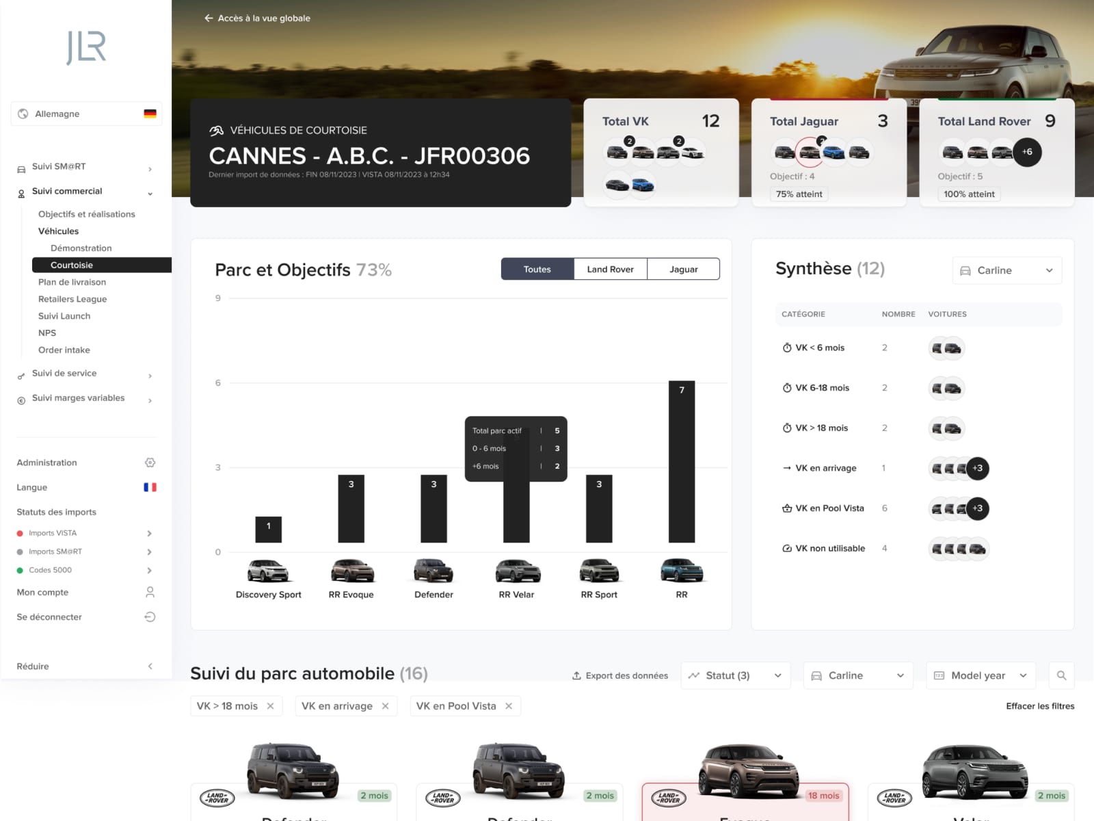Open the Mon compte user icon
Screen dimensions: 1094x821
tap(150, 592)
